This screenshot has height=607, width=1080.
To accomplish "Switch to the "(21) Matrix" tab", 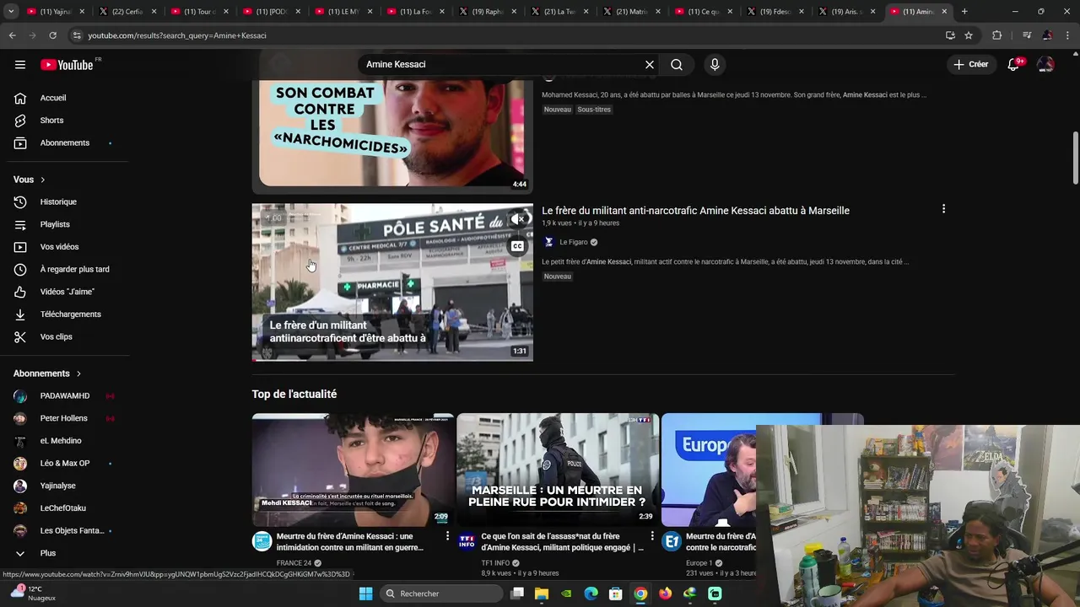I will tap(632, 12).
